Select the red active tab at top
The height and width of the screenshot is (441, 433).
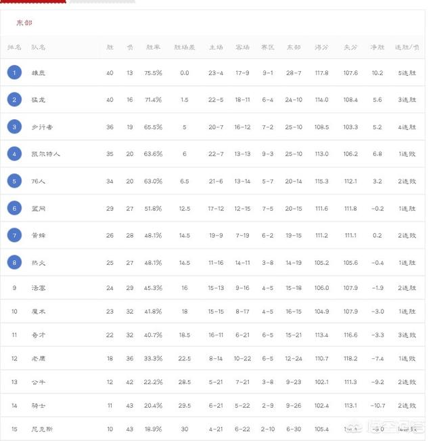click(x=33, y=1)
